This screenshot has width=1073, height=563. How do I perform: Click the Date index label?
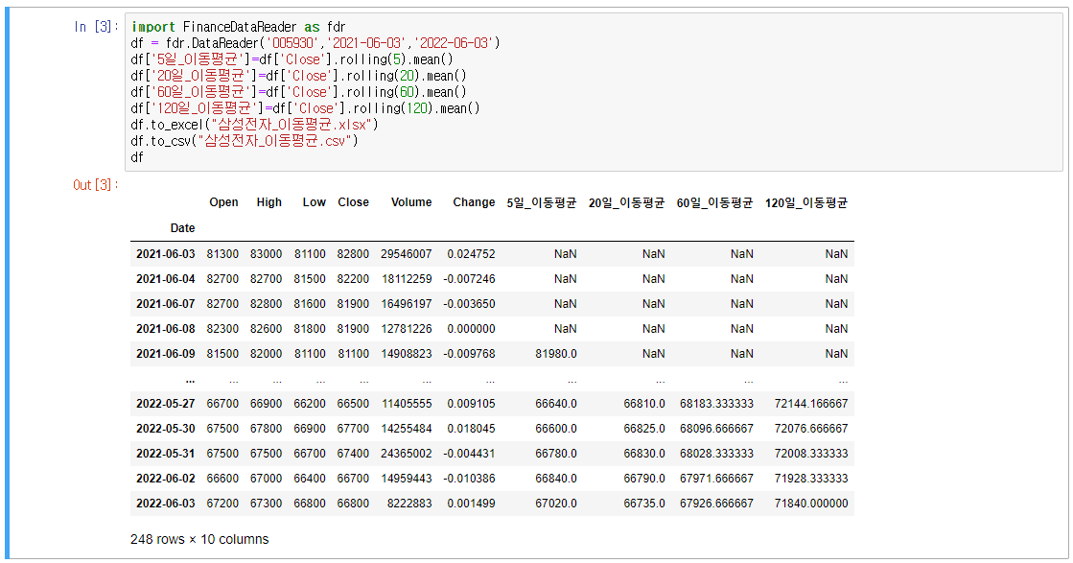click(183, 228)
